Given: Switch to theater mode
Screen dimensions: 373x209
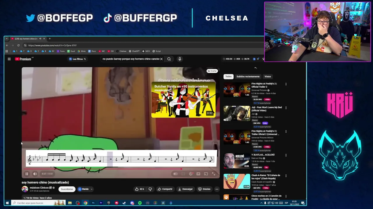Looking at the screenshot, I should [198, 174].
